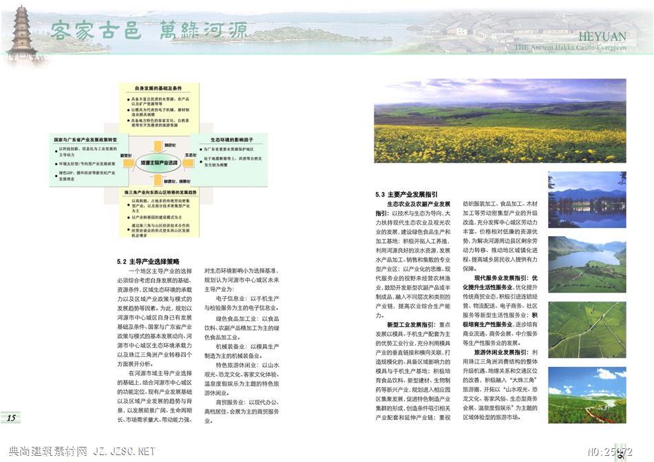Viewport: 654px width, 462px height.
Task: Click the orange arrow right of the ellipse
Action: pos(189,163)
